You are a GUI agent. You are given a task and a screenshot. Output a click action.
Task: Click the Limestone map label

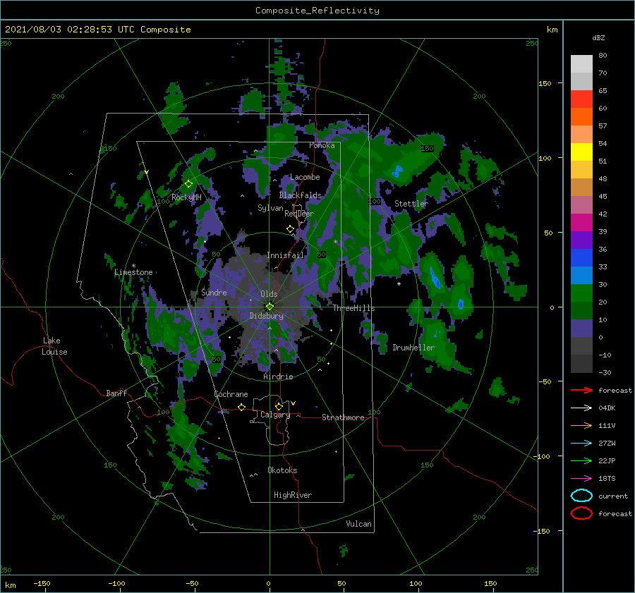[133, 272]
